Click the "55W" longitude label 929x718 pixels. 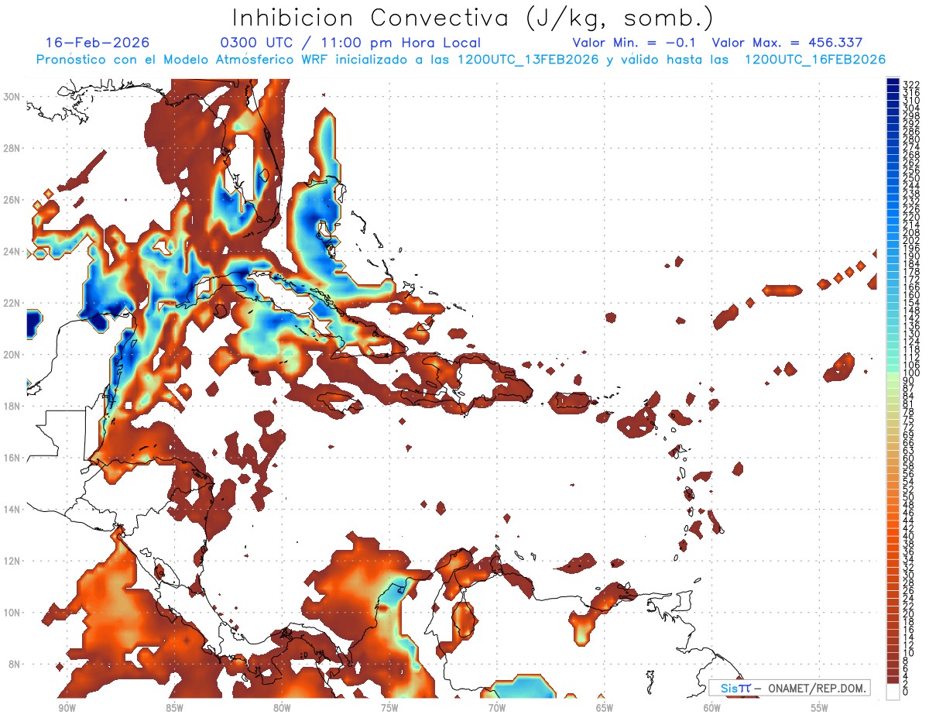(820, 707)
